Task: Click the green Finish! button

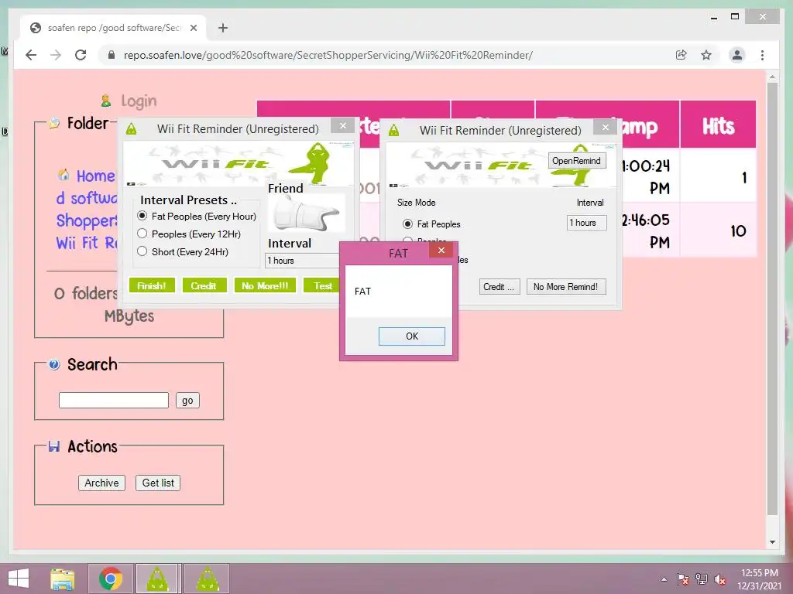Action: click(x=152, y=285)
